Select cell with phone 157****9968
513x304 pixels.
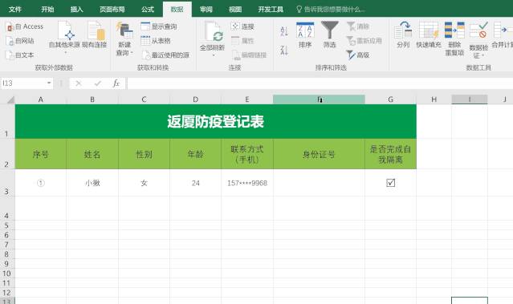(x=247, y=183)
